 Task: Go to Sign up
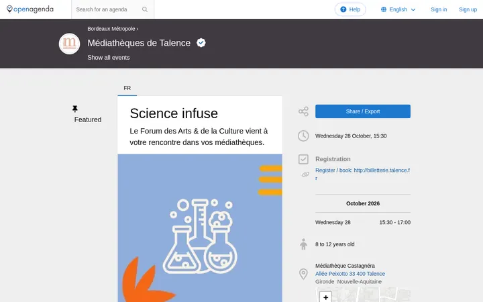pyautogui.click(x=468, y=9)
